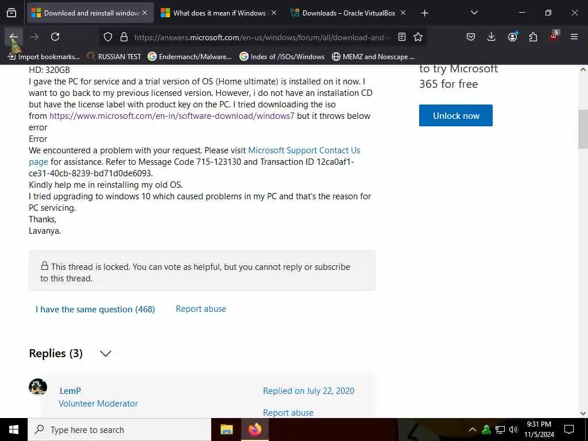Click 'I have the same question (468)'
The image size is (588, 441).
[95, 310]
